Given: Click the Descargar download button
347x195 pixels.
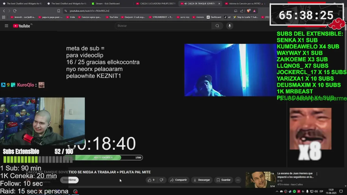Looking at the screenshot, I should pyautogui.click(x=201, y=180).
